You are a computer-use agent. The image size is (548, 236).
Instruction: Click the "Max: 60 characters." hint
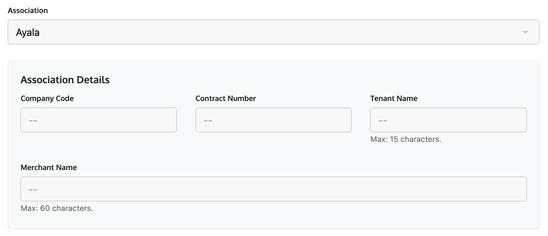click(57, 208)
